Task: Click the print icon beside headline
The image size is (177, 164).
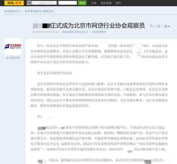Action: click(159, 26)
